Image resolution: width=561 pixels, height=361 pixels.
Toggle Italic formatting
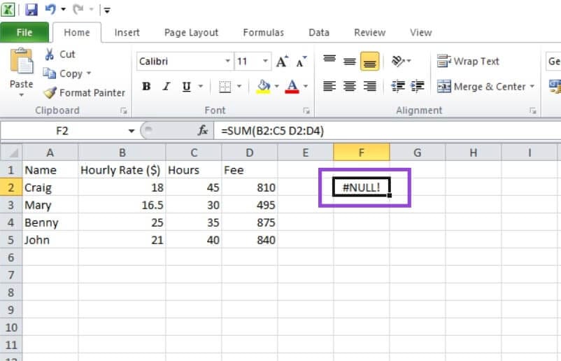[x=166, y=87]
